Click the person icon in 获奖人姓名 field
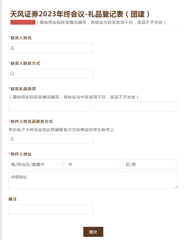 (12, 48)
